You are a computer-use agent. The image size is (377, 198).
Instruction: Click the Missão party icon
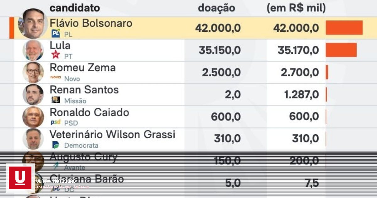pyautogui.click(x=56, y=100)
